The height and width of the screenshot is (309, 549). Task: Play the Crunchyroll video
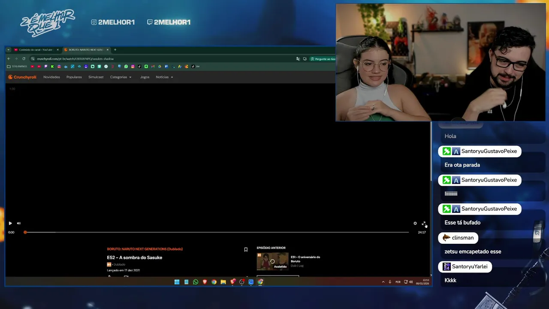(x=10, y=223)
